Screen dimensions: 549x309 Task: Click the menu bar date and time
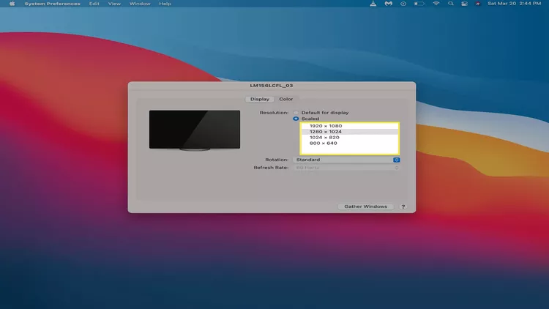(515, 4)
